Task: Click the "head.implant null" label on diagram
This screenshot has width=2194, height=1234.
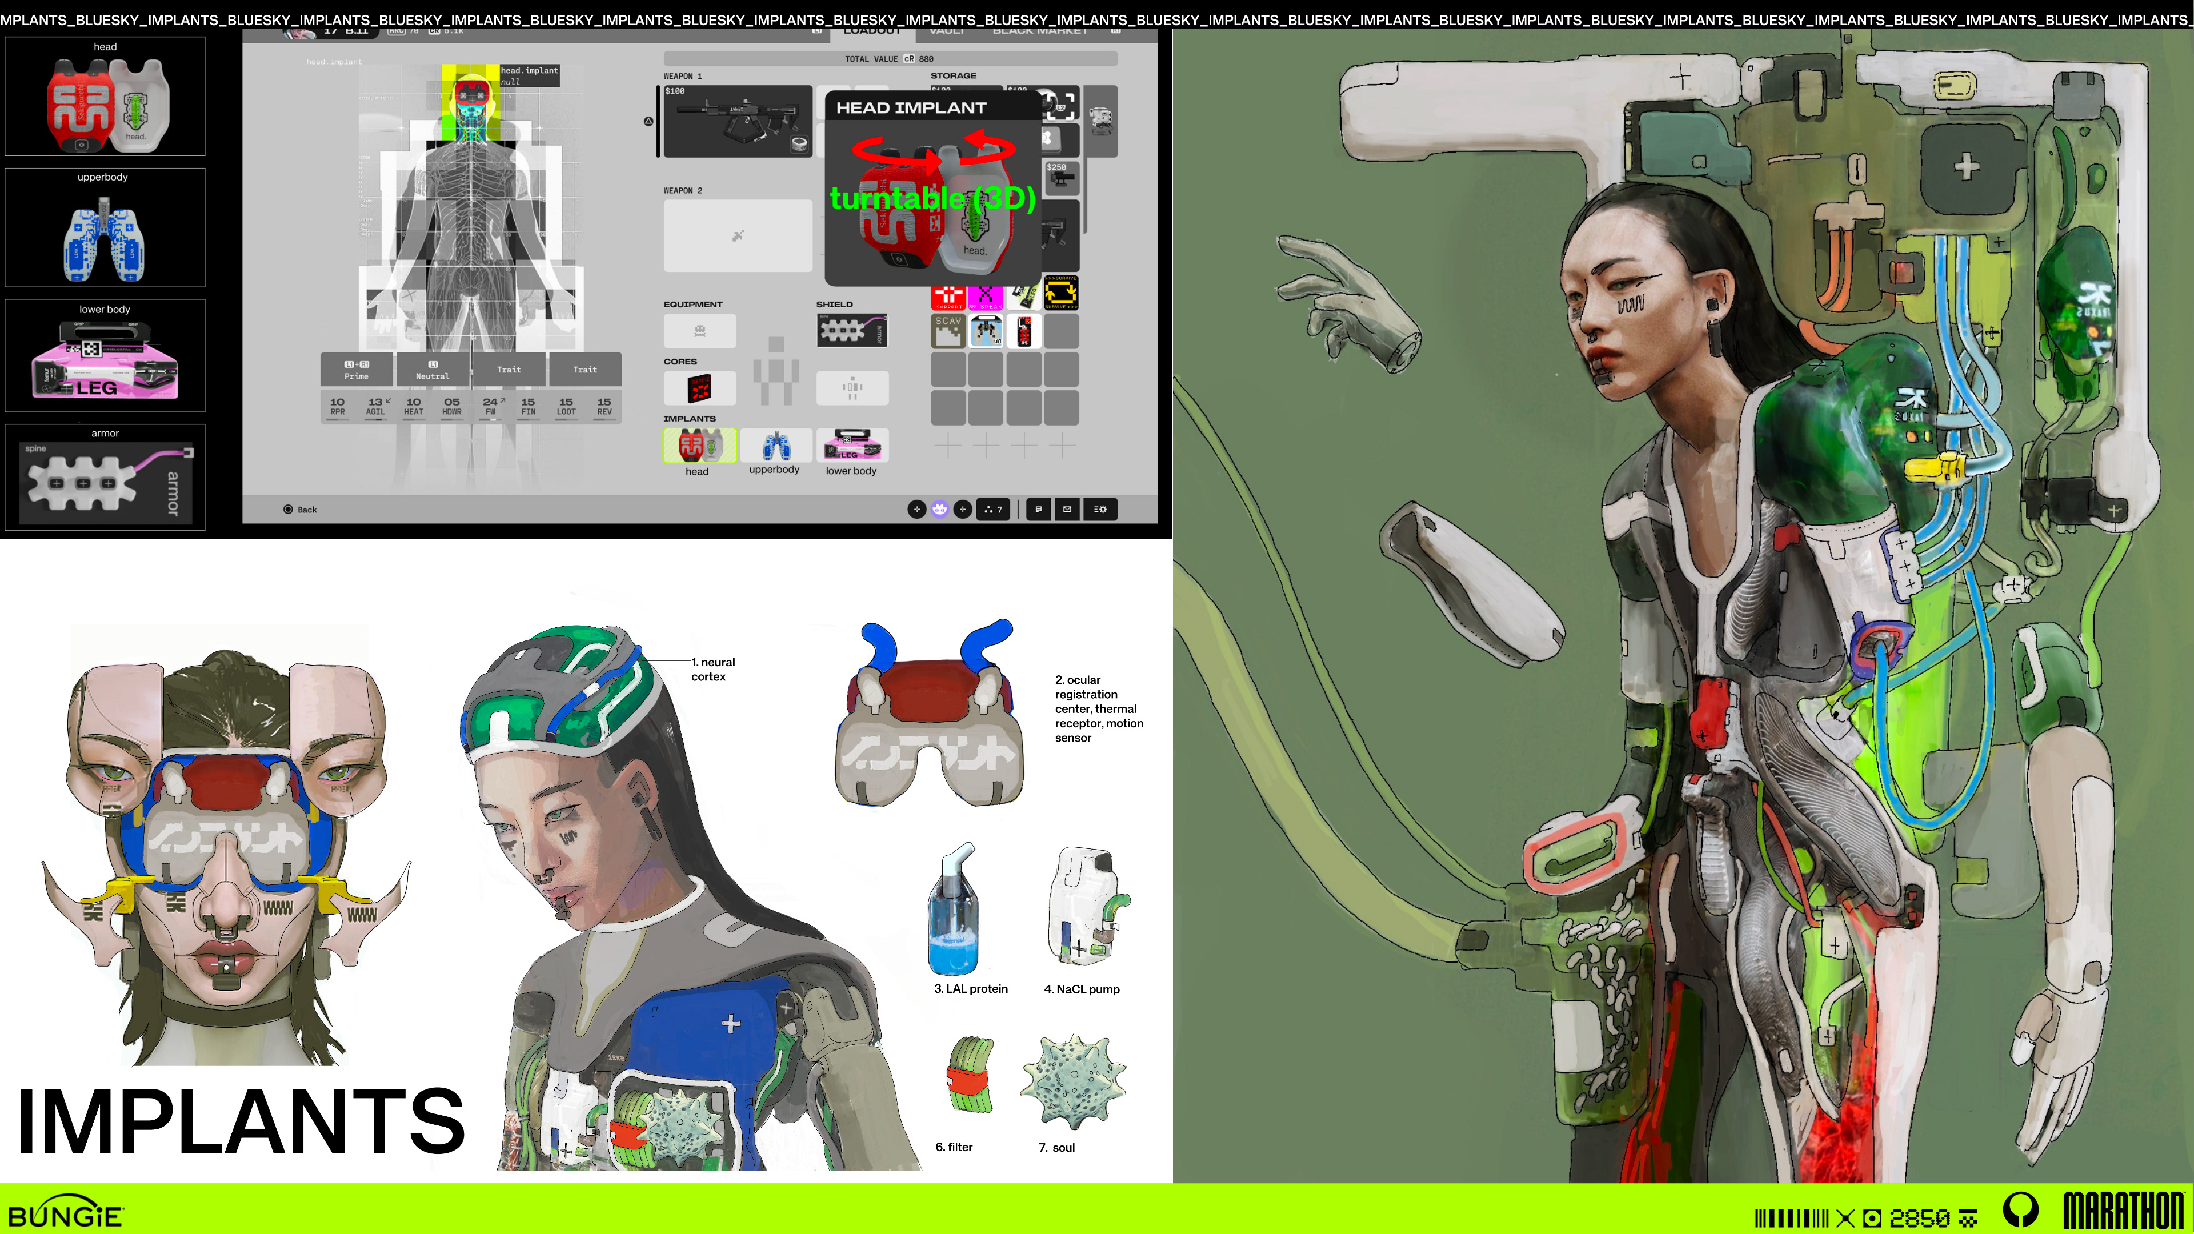Action: (x=529, y=76)
